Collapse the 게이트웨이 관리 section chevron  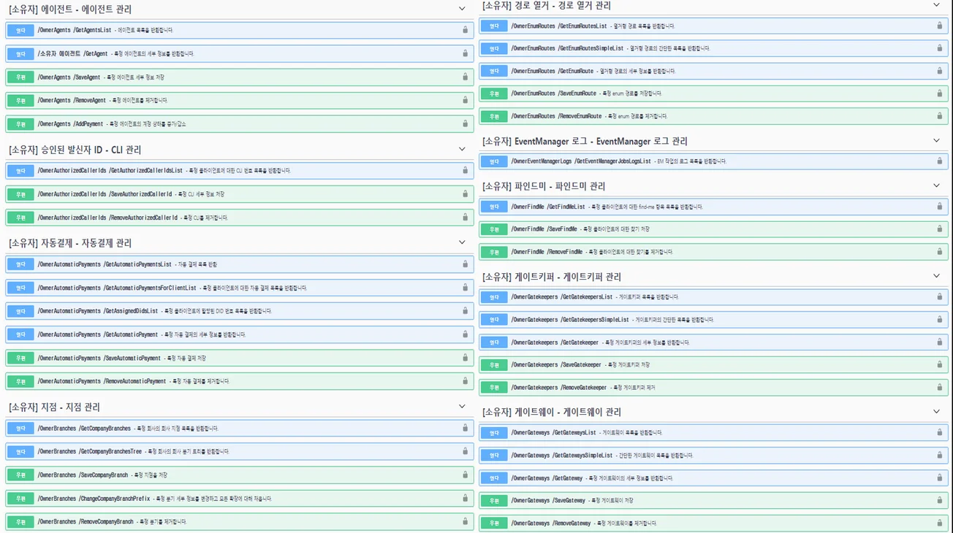point(937,411)
